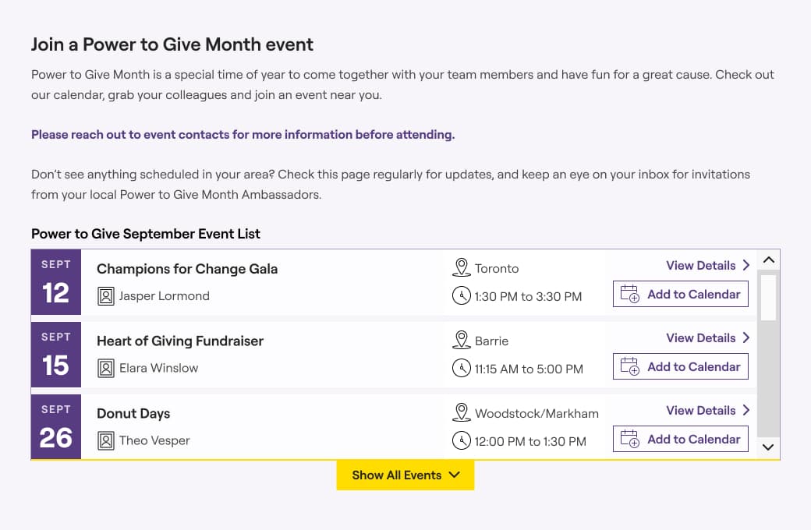Click the contact portrait icon beside Elara Winslow
This screenshot has width=811, height=530.
[x=106, y=369]
